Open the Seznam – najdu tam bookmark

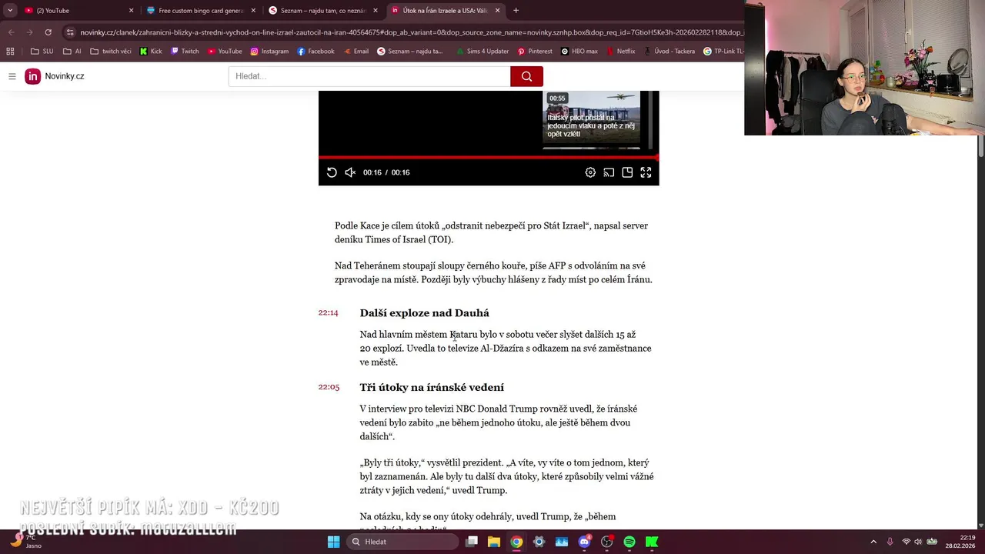pos(410,52)
